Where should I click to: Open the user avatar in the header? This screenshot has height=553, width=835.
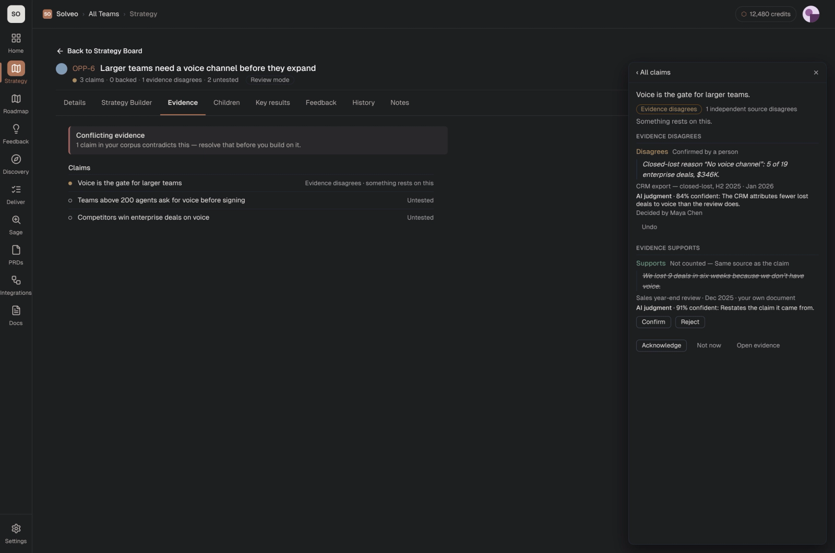pos(810,14)
